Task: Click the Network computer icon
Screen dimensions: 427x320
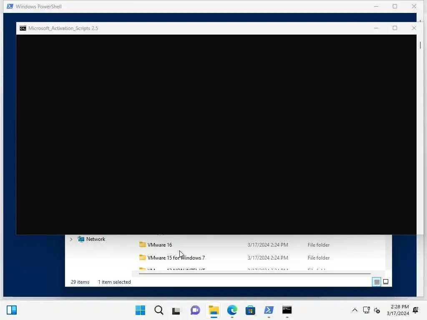Action: click(81, 239)
